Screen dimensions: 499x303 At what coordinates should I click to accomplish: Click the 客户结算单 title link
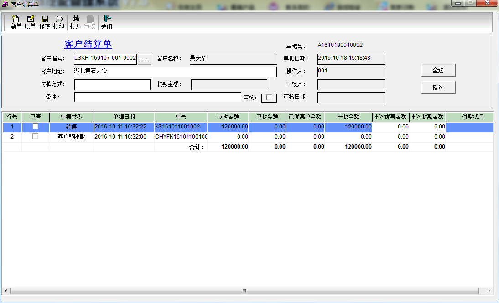click(88, 44)
